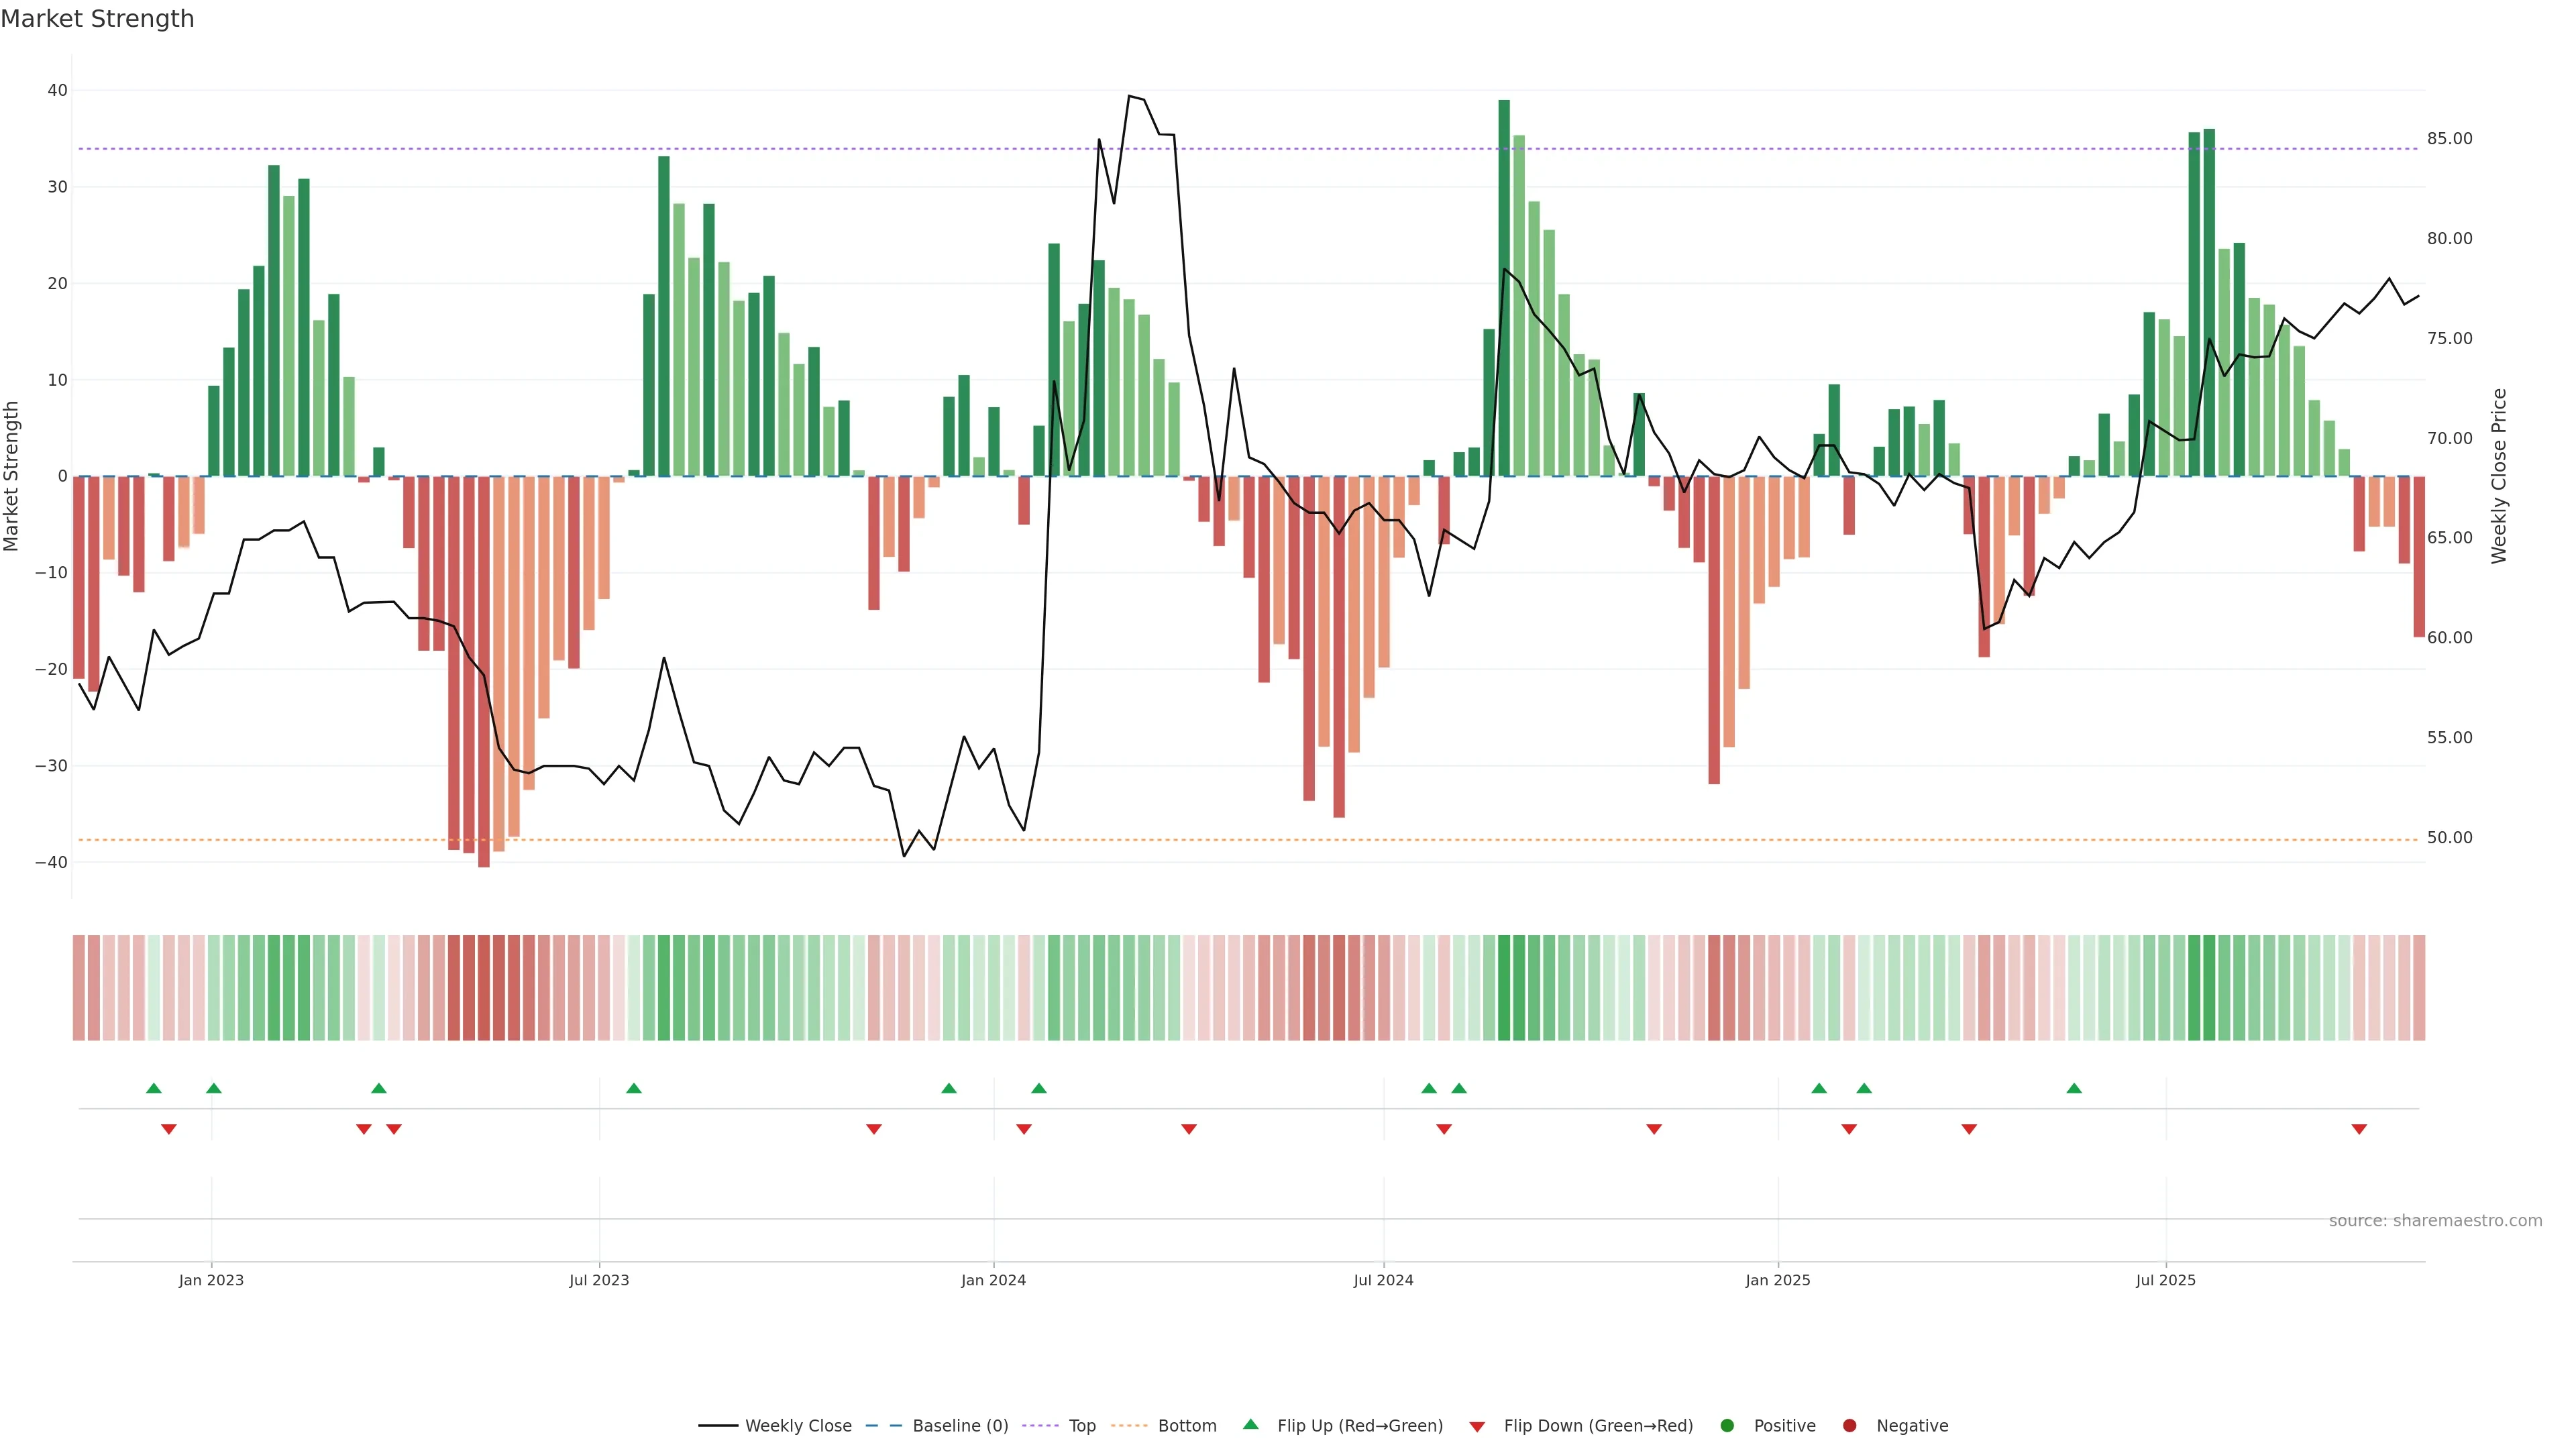Click the Weekly Close Price axis title
The width and height of the screenshot is (2576, 1449).
click(2499, 476)
